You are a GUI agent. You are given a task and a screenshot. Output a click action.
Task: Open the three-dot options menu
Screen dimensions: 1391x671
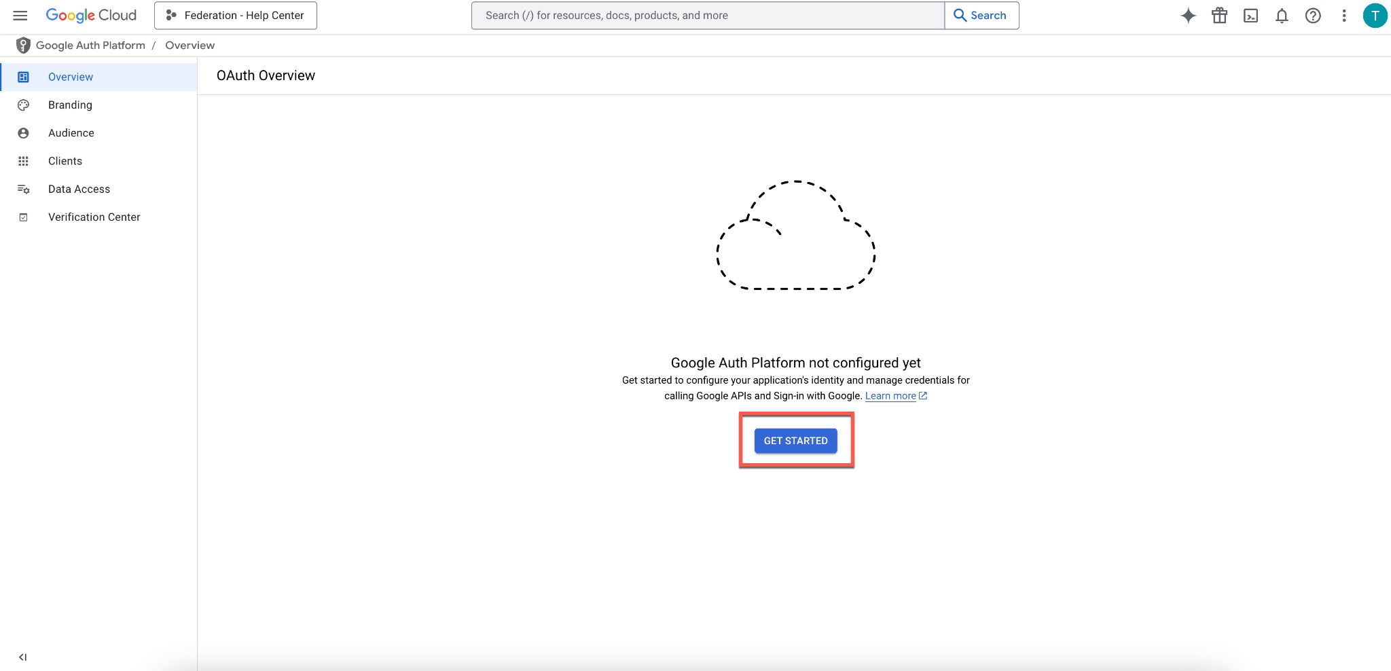pos(1343,15)
